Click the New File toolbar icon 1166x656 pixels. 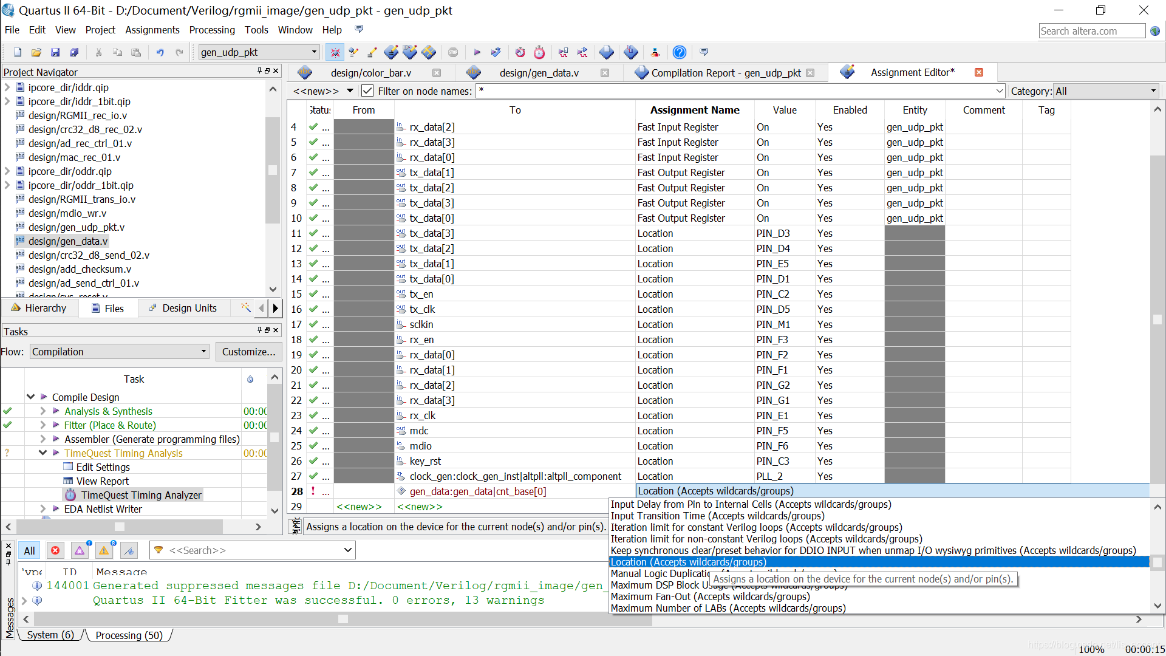point(18,52)
